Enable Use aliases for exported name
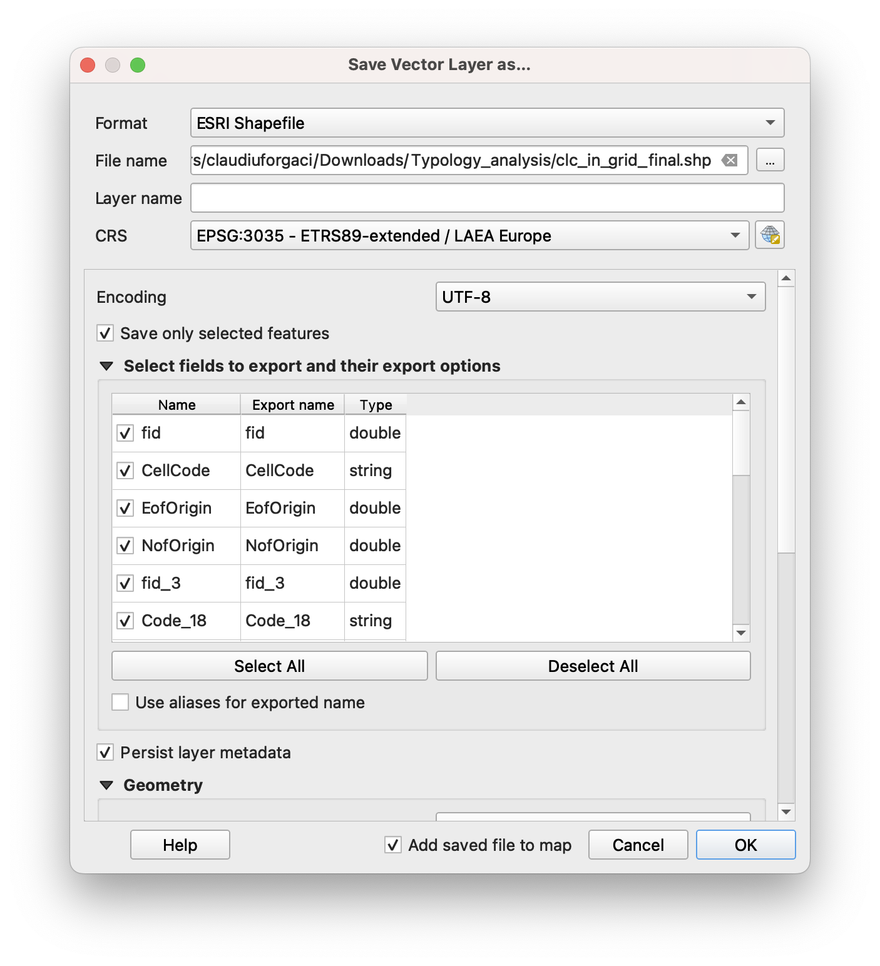 [120, 703]
